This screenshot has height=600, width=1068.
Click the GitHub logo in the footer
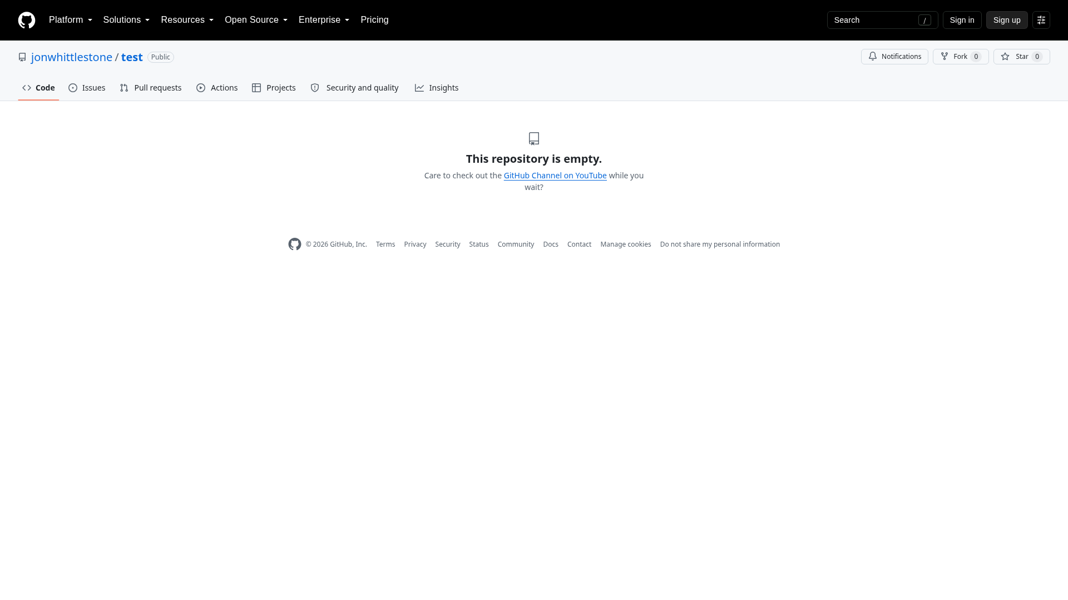[295, 244]
